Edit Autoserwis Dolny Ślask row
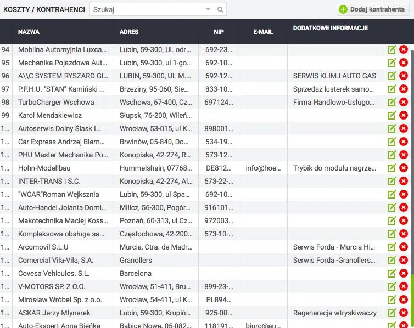Image resolution: width=414 pixels, height=328 pixels. coord(391,129)
